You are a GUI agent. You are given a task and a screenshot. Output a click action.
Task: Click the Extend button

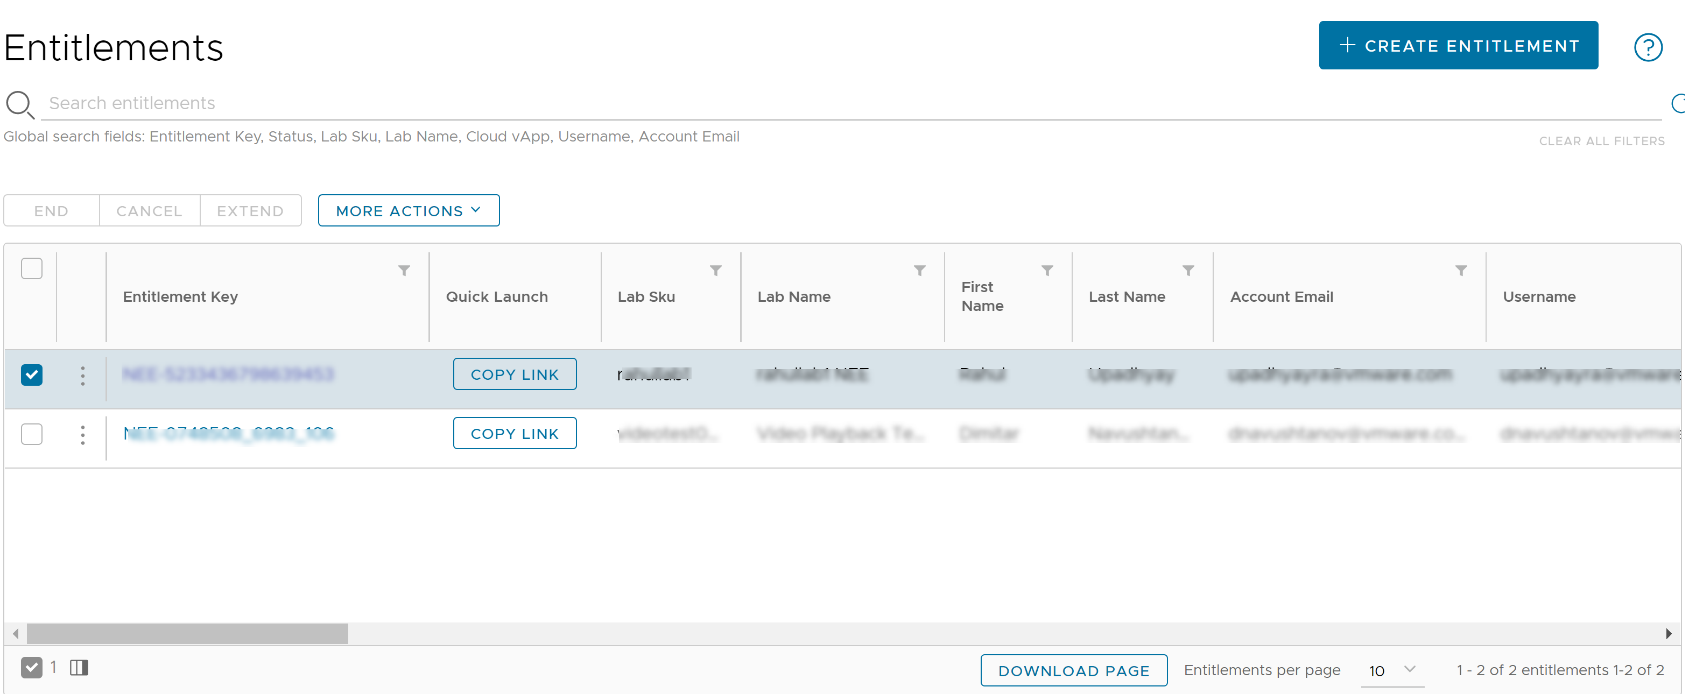pyautogui.click(x=250, y=210)
